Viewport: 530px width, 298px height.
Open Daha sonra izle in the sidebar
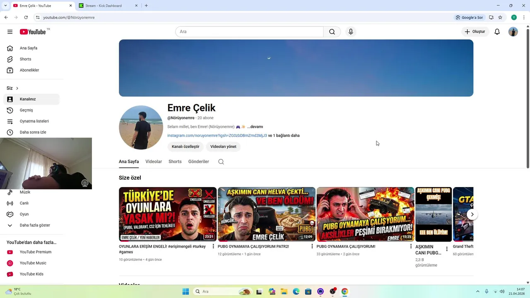coord(31,132)
